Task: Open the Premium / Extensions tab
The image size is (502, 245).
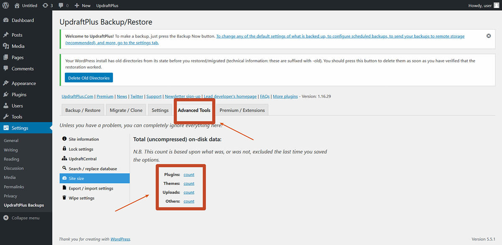Action: click(x=242, y=110)
